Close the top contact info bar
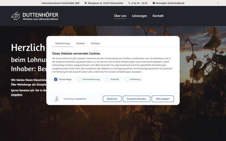This screenshot has height=141, width=226. pyautogui.click(x=218, y=3)
